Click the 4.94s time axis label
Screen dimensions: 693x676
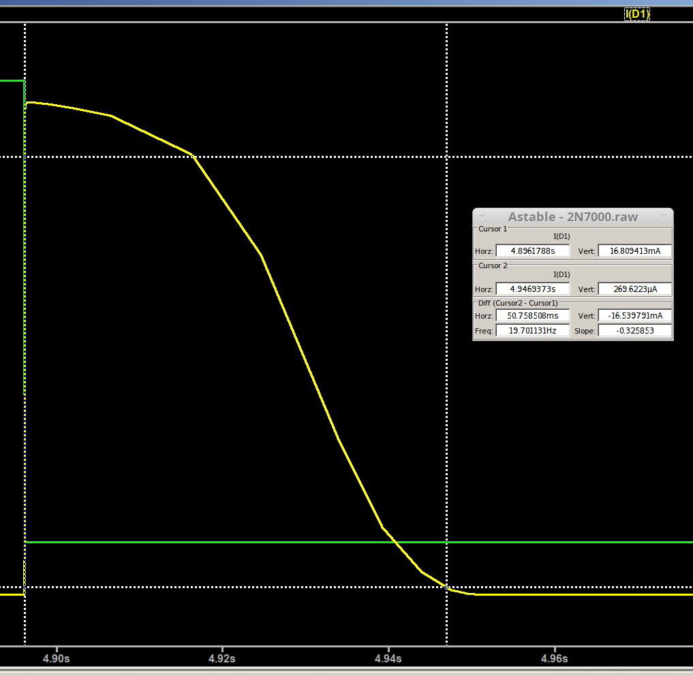pos(388,659)
